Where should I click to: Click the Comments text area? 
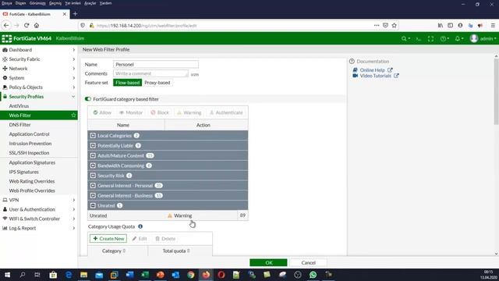pyautogui.click(x=150, y=73)
